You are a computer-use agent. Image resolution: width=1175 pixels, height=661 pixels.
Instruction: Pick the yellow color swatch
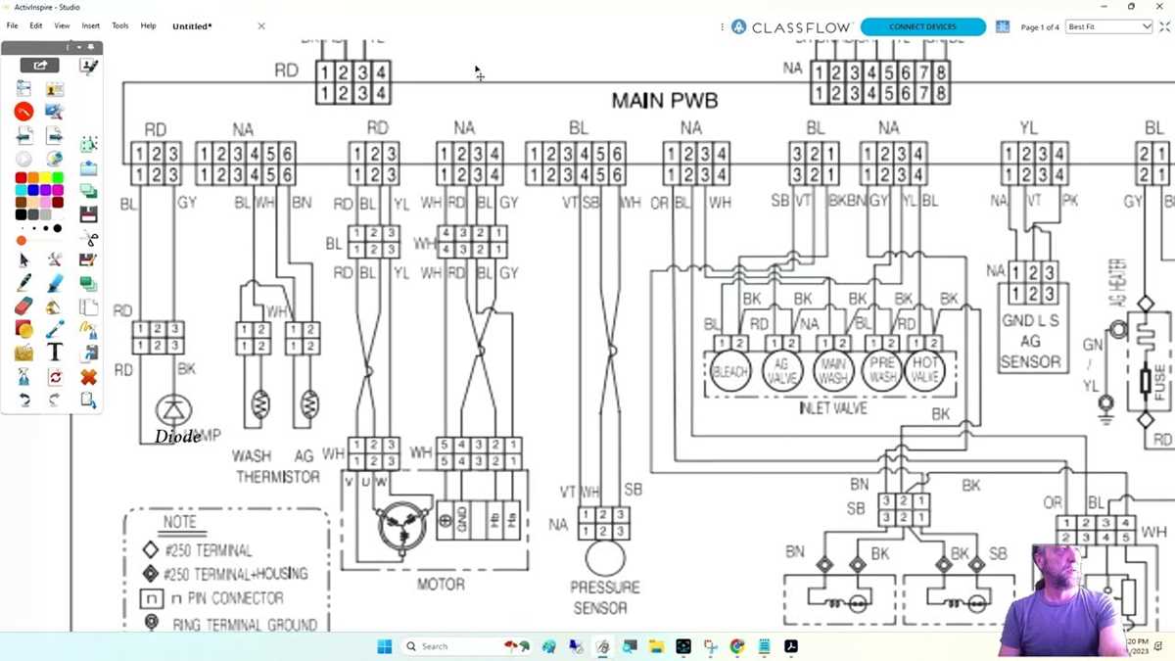(45, 177)
